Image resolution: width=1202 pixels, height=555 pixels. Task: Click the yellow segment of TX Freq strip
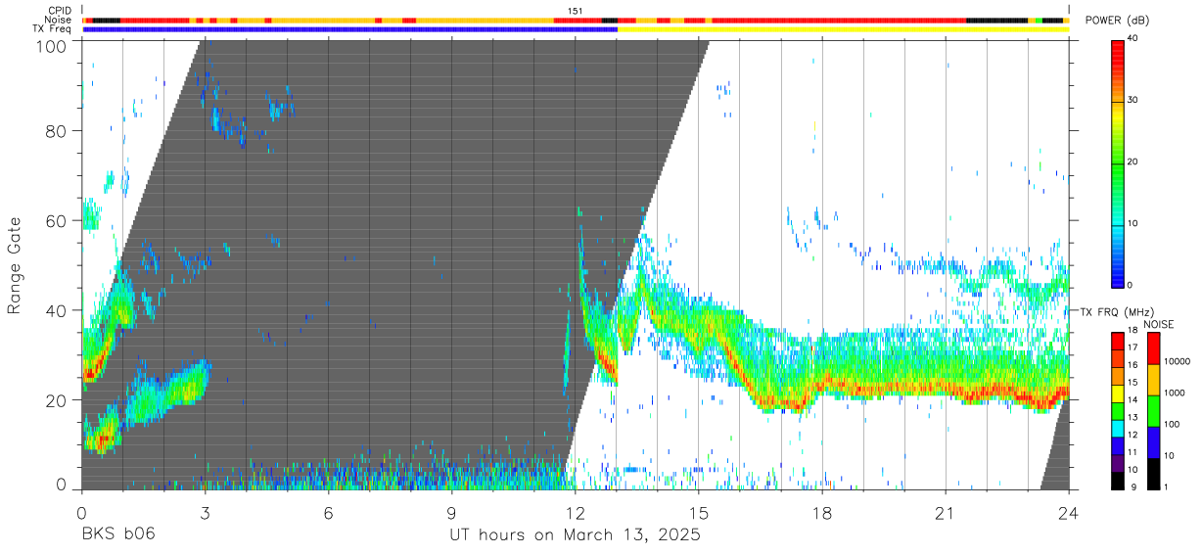tap(843, 29)
